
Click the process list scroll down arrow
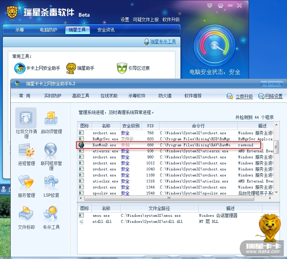(x=276, y=192)
